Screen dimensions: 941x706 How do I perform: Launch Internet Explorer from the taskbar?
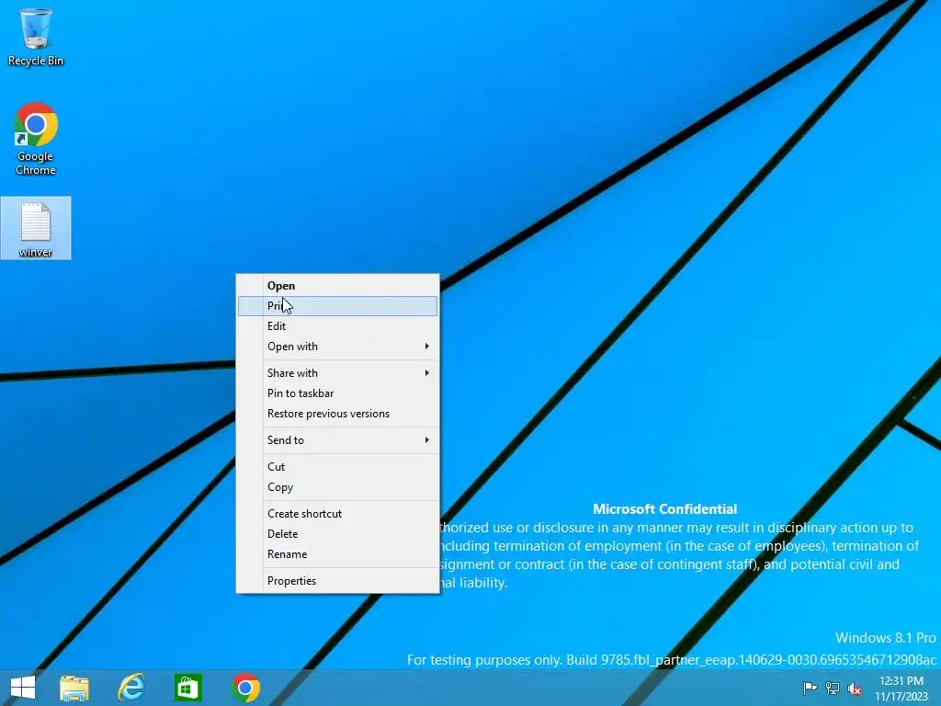pos(130,688)
